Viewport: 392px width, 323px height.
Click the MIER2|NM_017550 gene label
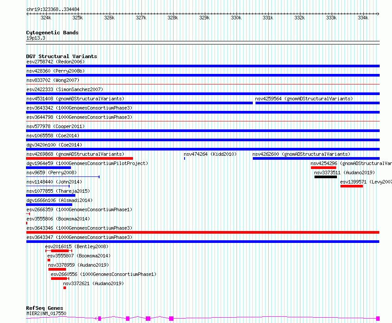(x=47, y=313)
